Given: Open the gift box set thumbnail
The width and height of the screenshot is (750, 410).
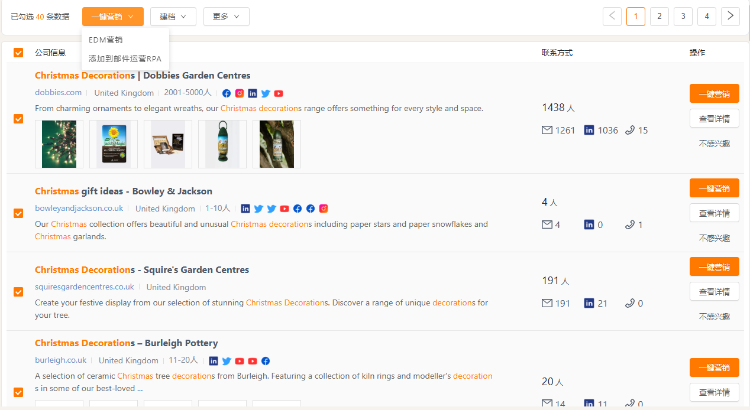Looking at the screenshot, I should (x=168, y=144).
